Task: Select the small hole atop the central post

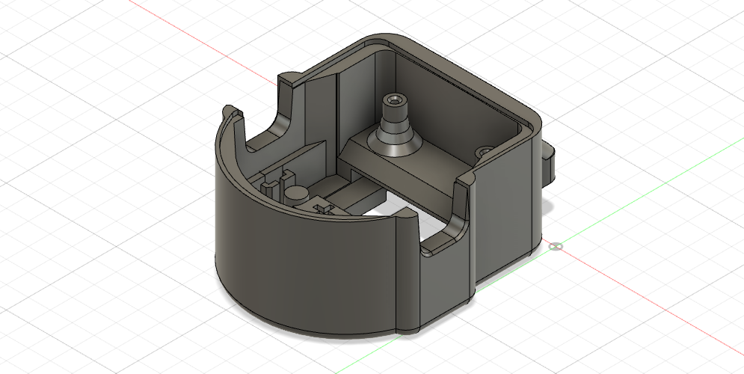Action: click(x=394, y=100)
